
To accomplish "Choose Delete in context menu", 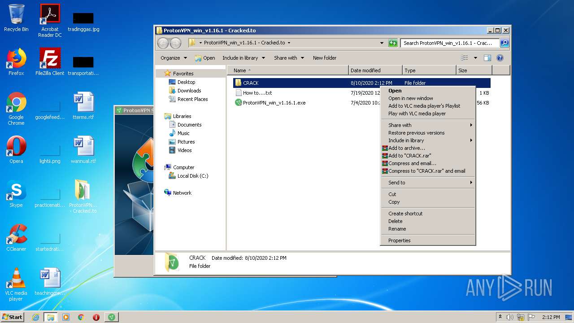I will click(x=428, y=221).
